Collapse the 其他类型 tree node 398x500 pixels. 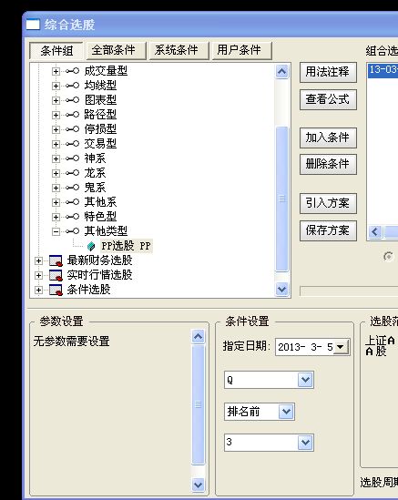pos(56,231)
